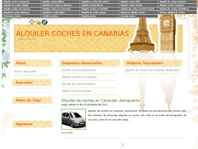
Task: Go to Alquiler de coches en Alicante
Action: pos(57,5)
